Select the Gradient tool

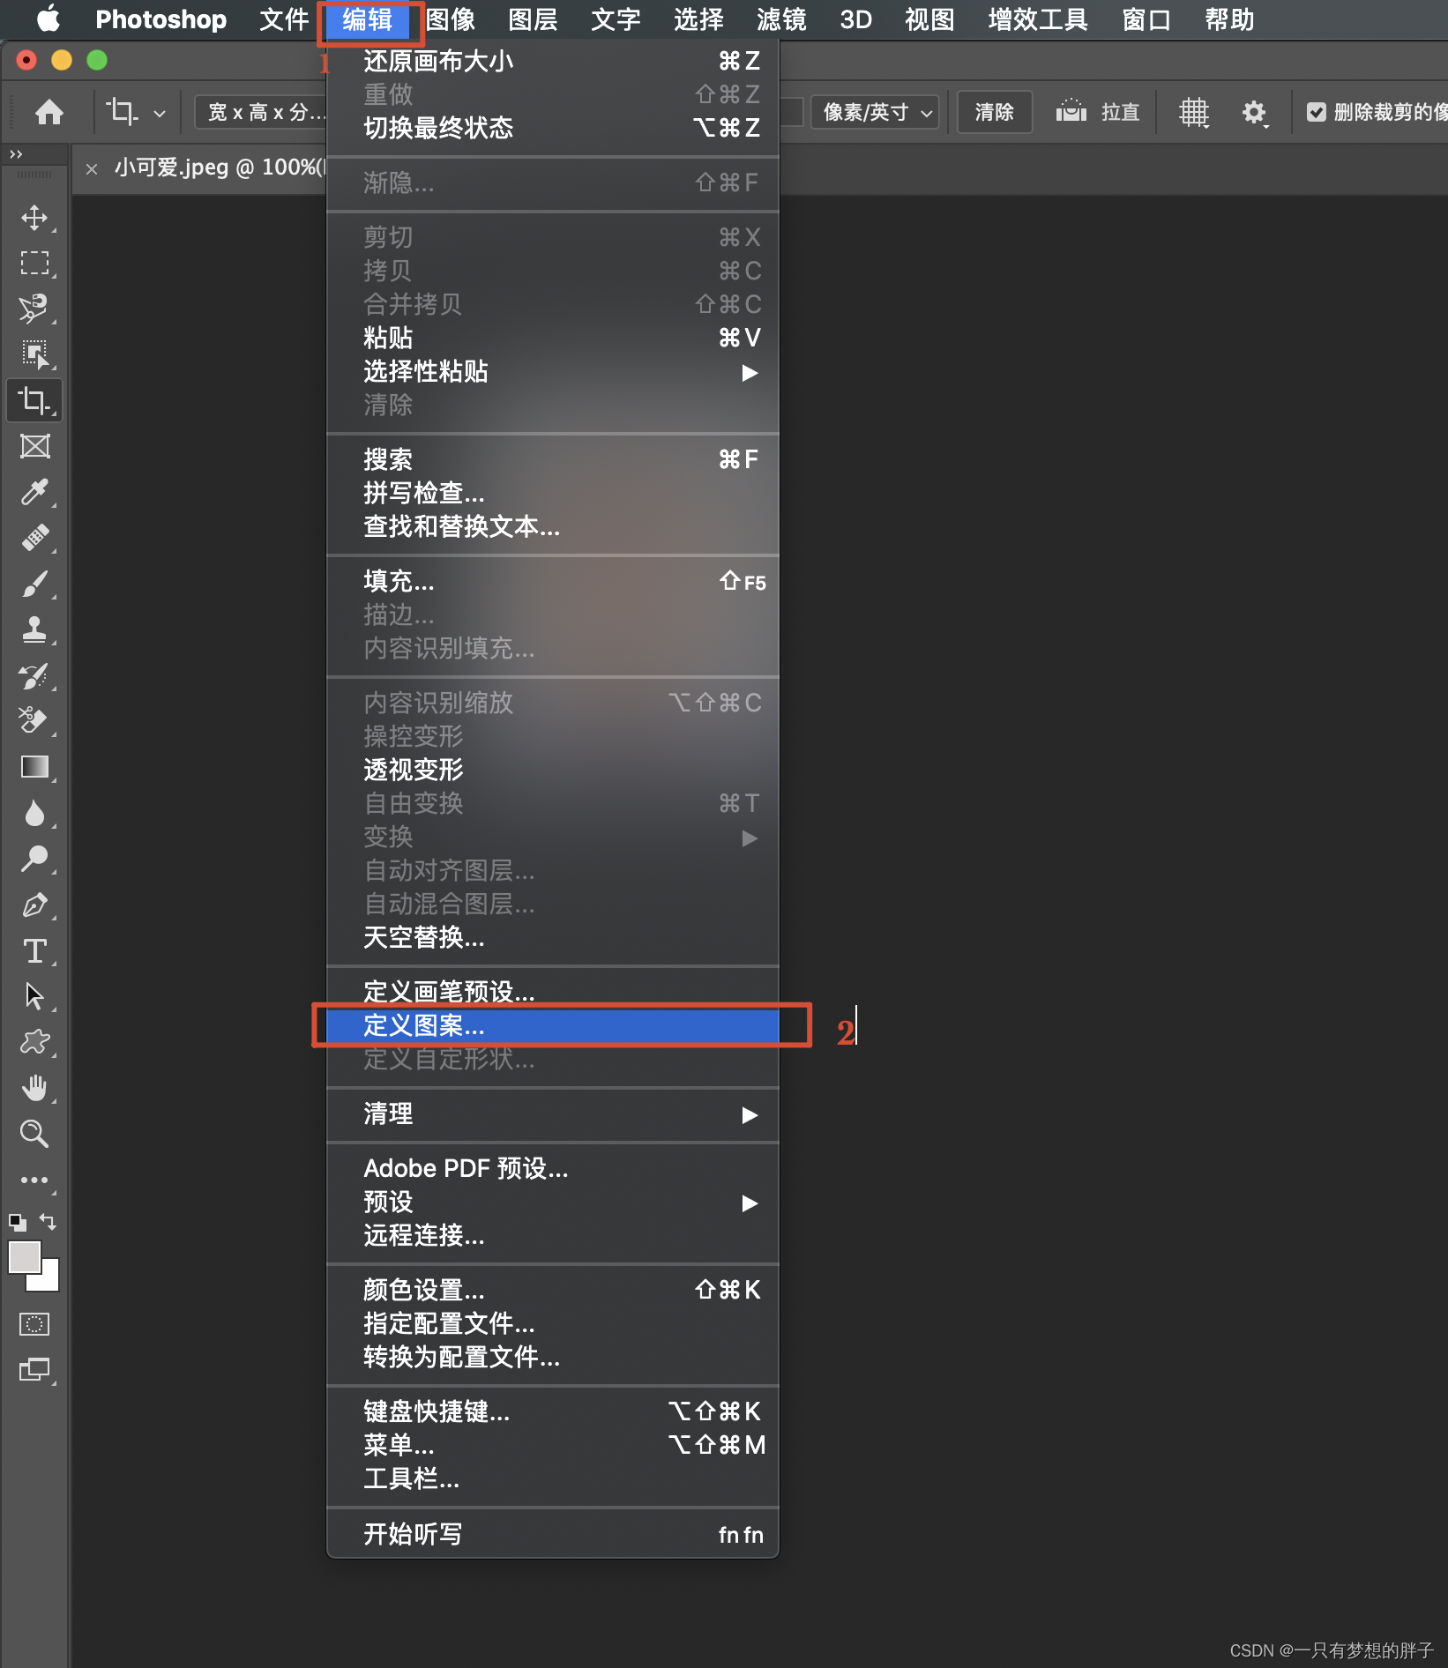coord(34,767)
